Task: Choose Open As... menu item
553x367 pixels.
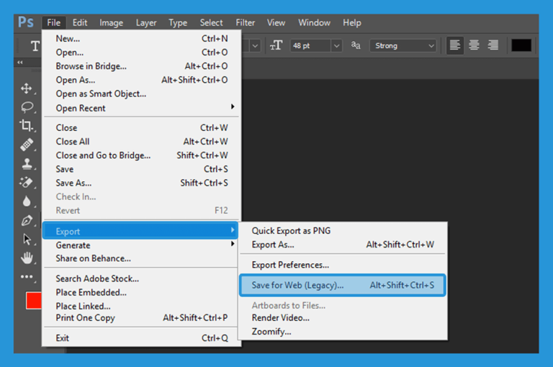Action: [142, 80]
